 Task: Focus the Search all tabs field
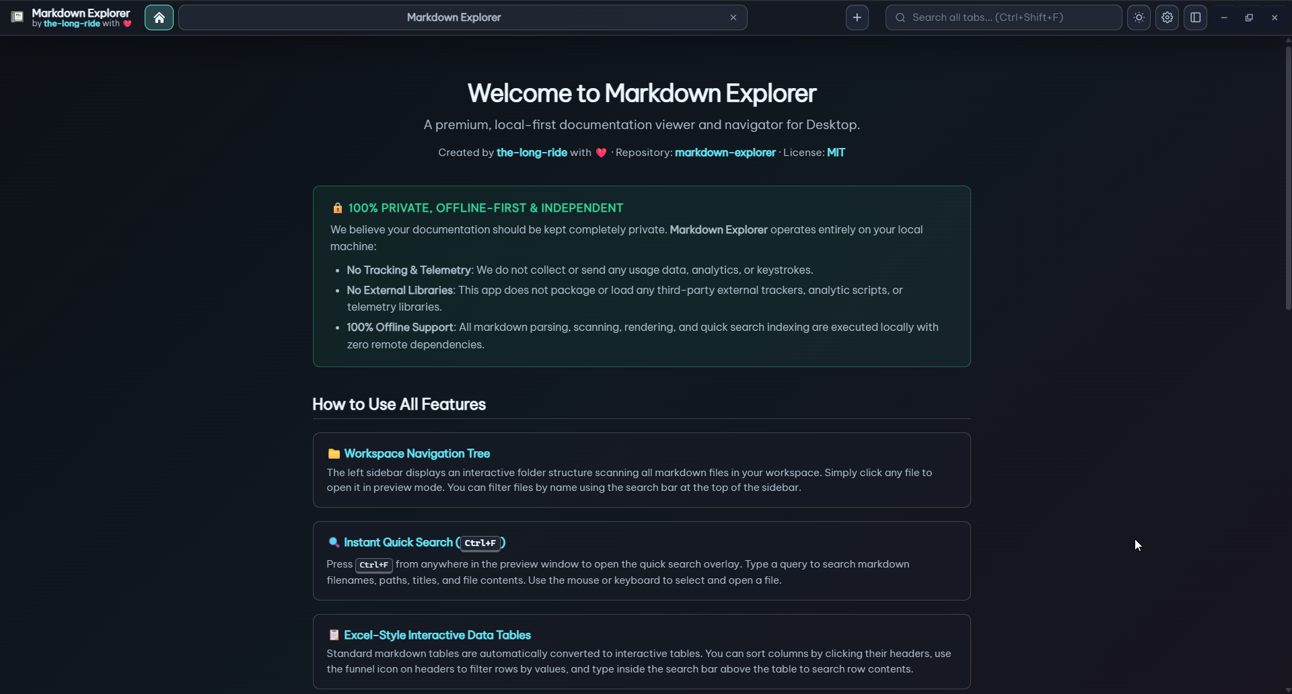(x=1003, y=17)
